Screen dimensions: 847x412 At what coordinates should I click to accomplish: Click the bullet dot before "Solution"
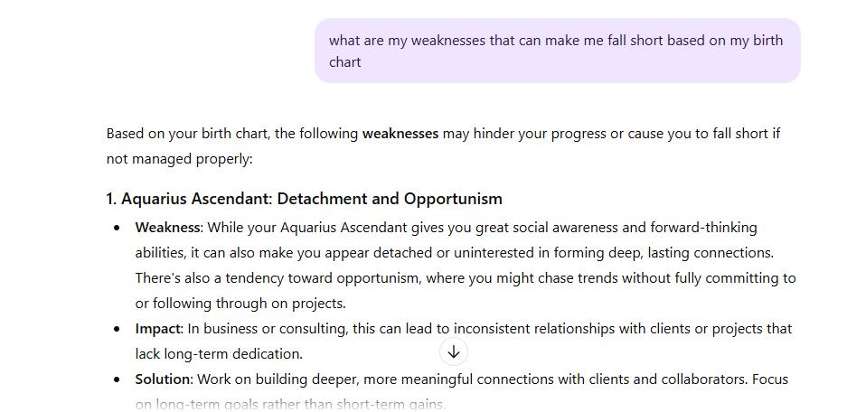click(x=118, y=379)
